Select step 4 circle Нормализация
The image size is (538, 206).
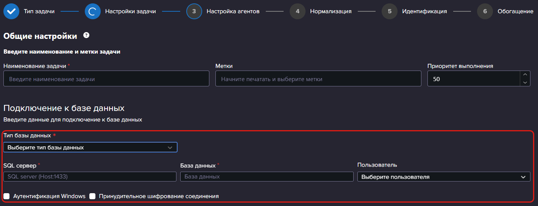(x=298, y=11)
